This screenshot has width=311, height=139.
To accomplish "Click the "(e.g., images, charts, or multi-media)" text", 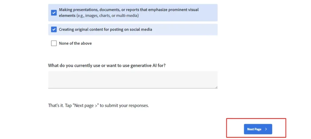I will point(108,16).
